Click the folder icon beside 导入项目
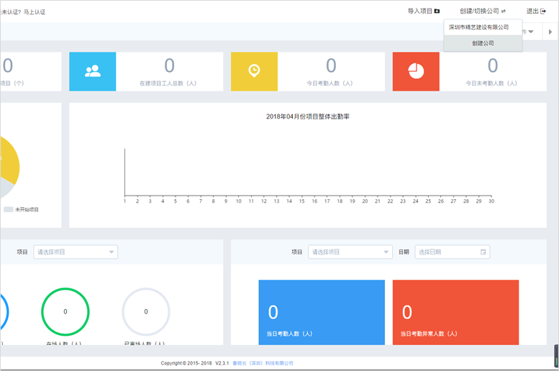 (x=437, y=12)
